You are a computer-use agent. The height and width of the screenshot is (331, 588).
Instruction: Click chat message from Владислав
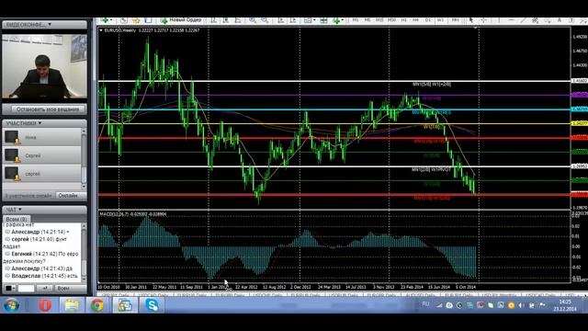[x=41, y=276]
